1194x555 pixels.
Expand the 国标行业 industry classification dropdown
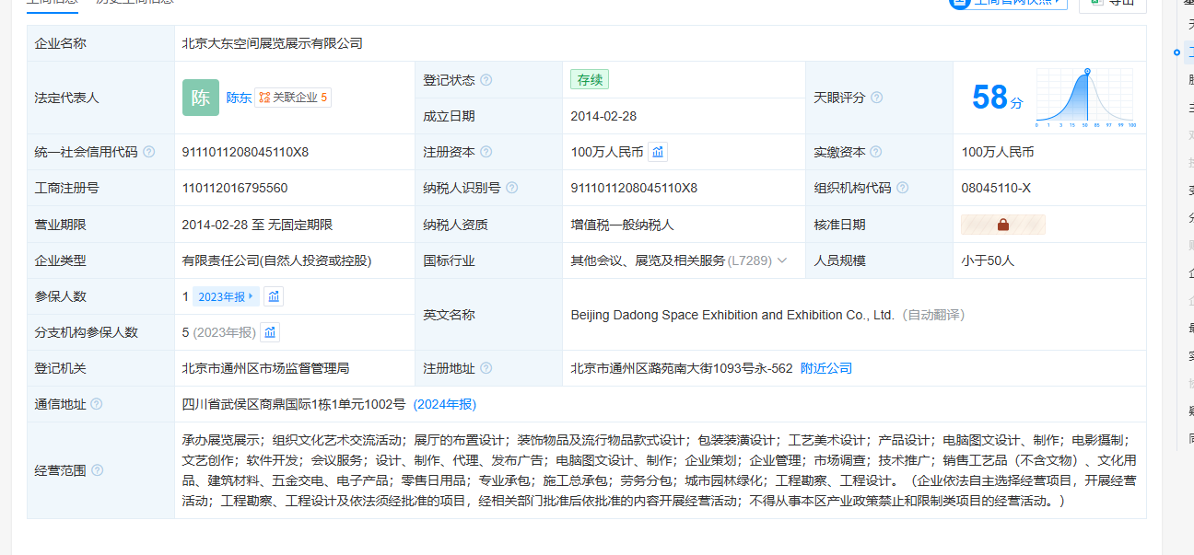click(781, 260)
